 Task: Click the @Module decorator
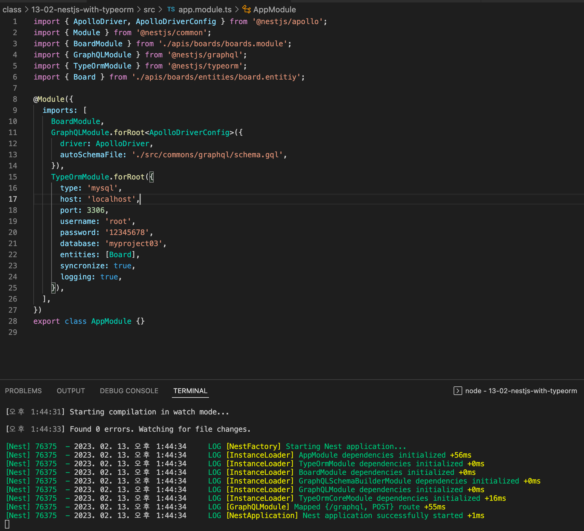click(x=49, y=99)
